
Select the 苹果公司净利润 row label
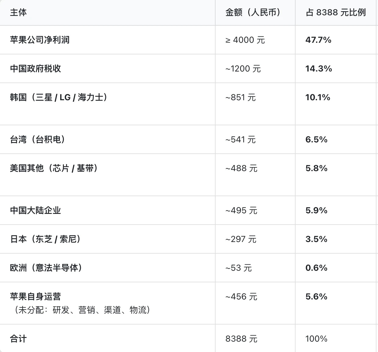pyautogui.click(x=40, y=40)
